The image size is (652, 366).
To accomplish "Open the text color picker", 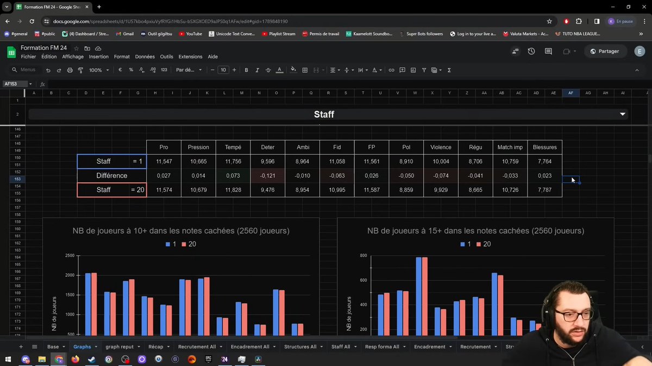I will pos(279,70).
